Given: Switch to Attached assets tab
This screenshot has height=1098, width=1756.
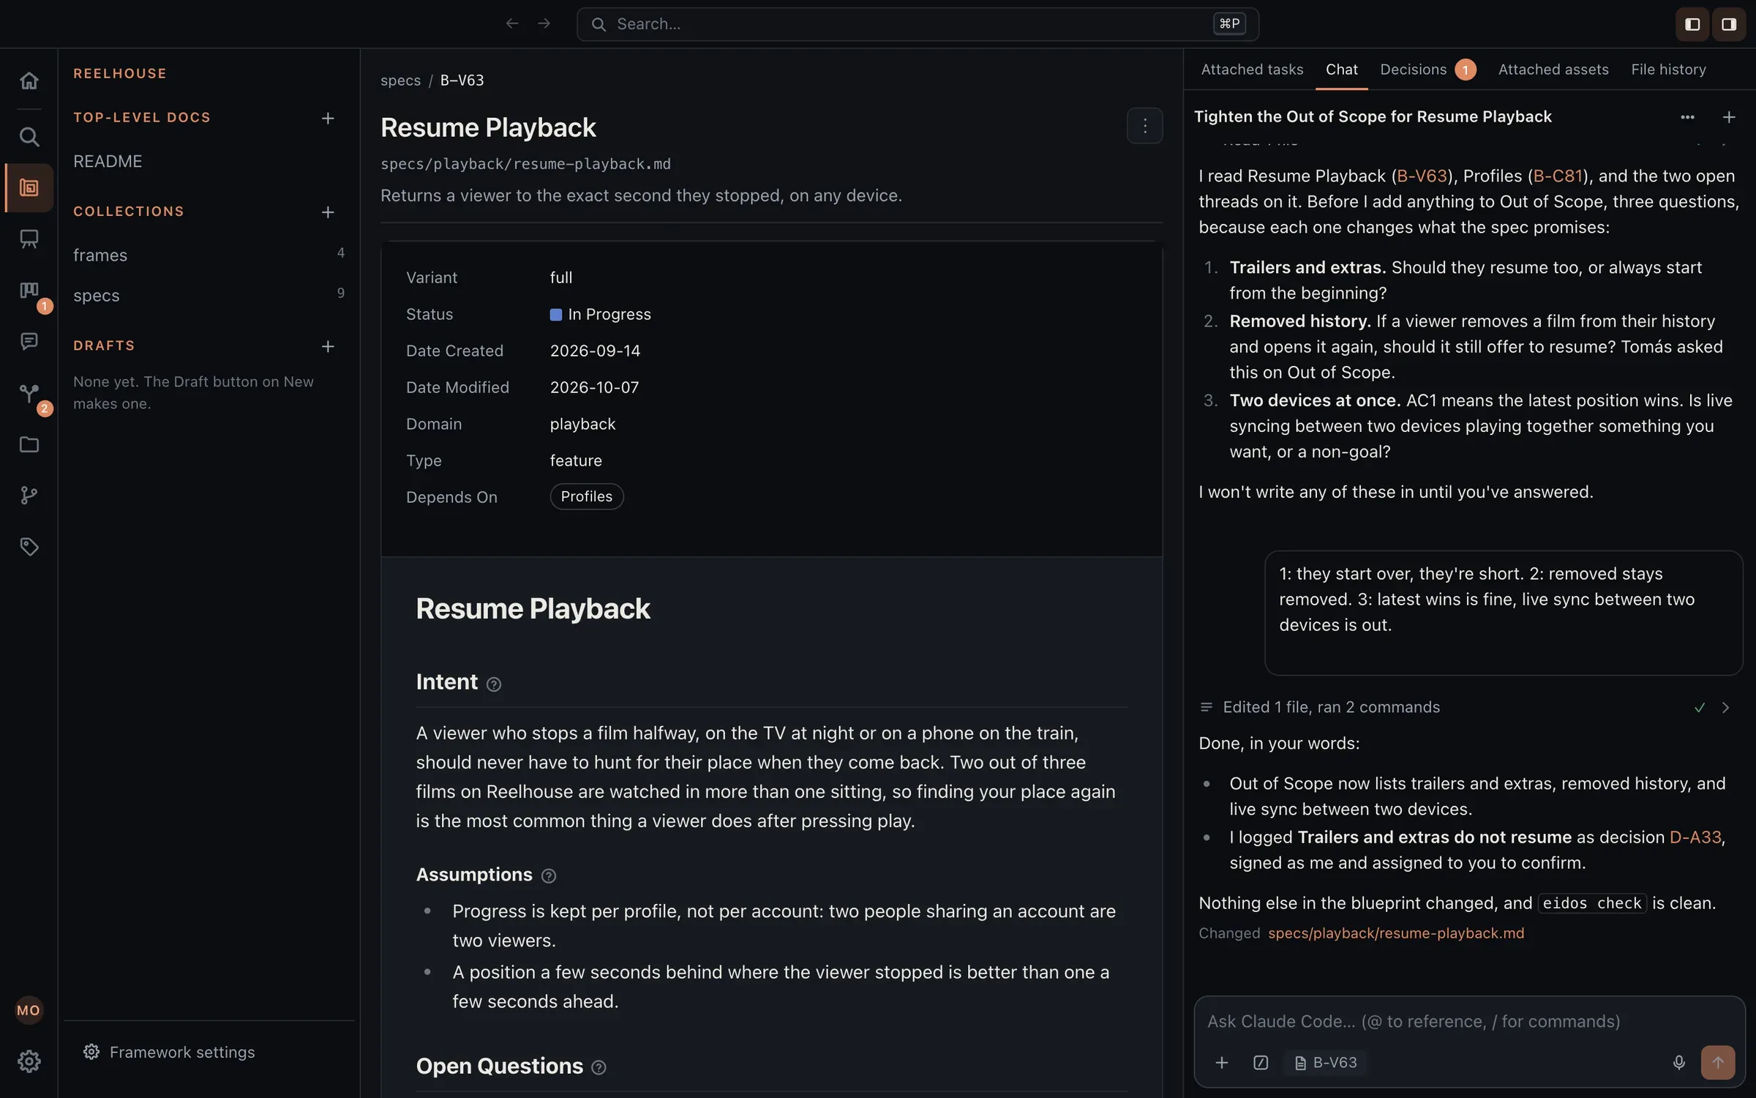Looking at the screenshot, I should [x=1553, y=70].
